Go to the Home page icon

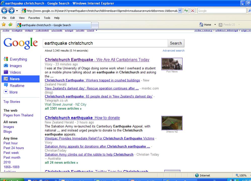pos(201,25)
